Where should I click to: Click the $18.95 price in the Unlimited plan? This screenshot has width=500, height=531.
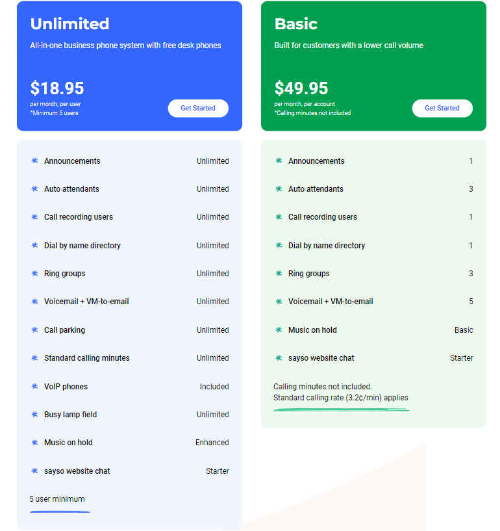click(57, 88)
